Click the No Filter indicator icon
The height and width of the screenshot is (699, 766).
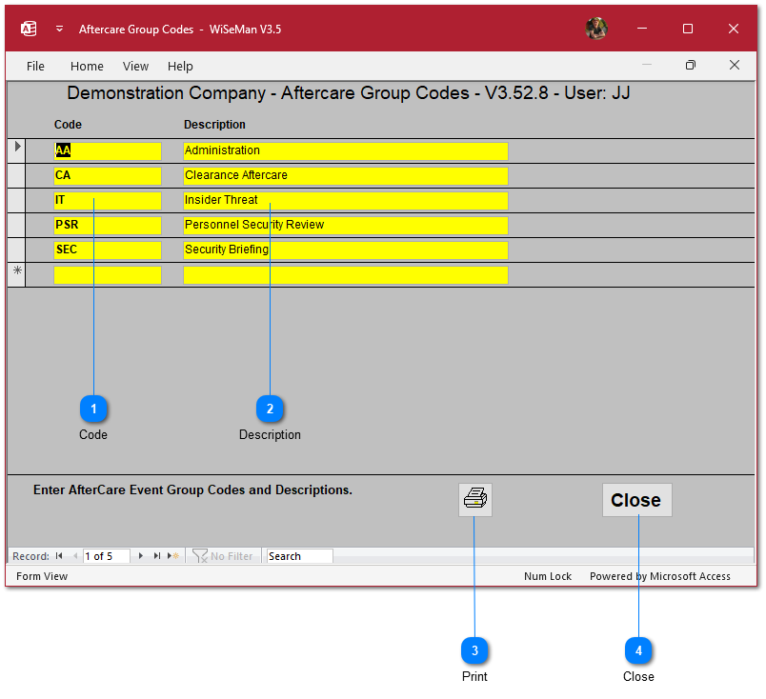[x=200, y=556]
